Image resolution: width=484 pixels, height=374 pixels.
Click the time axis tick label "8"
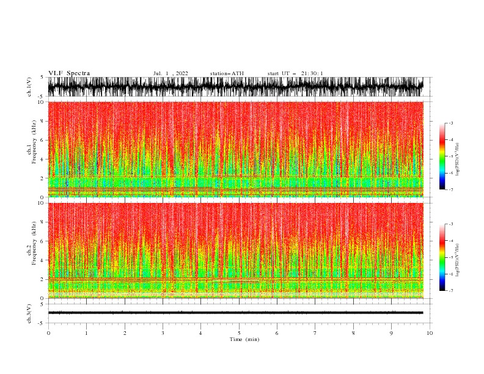point(353,333)
